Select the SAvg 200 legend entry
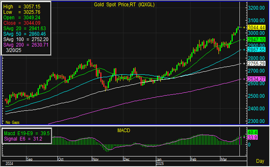The width and height of the screenshot is (270, 167). click(x=25, y=45)
